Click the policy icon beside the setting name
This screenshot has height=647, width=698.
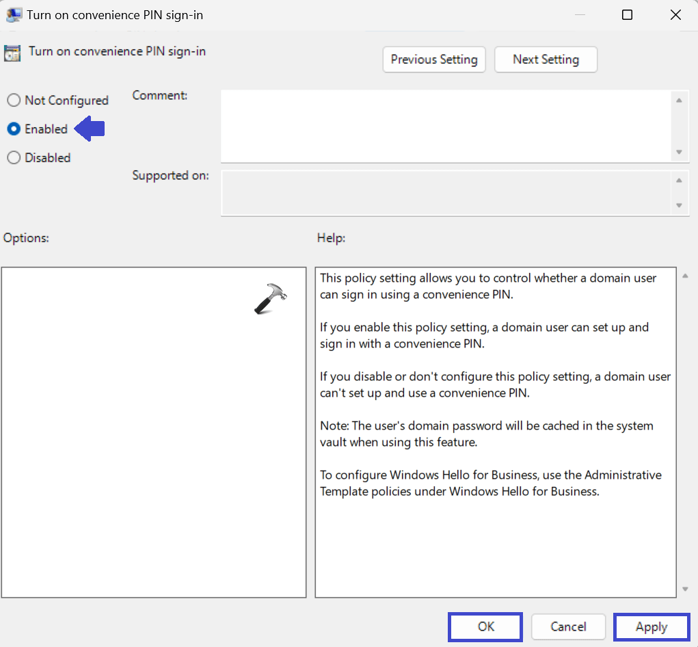coord(12,52)
